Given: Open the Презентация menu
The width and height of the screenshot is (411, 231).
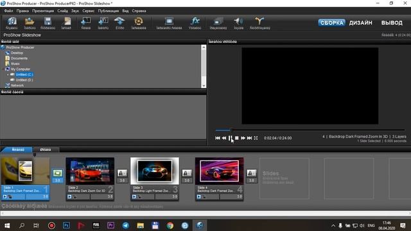Looking at the screenshot, I should coord(43,11).
